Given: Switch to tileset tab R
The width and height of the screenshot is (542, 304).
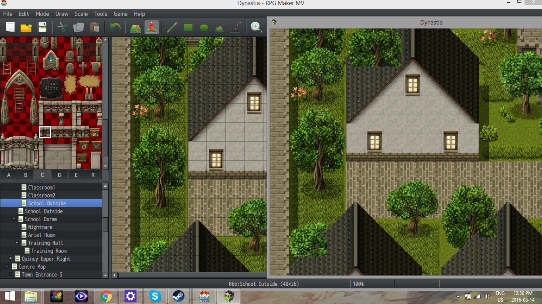Looking at the screenshot, I should (93, 175).
